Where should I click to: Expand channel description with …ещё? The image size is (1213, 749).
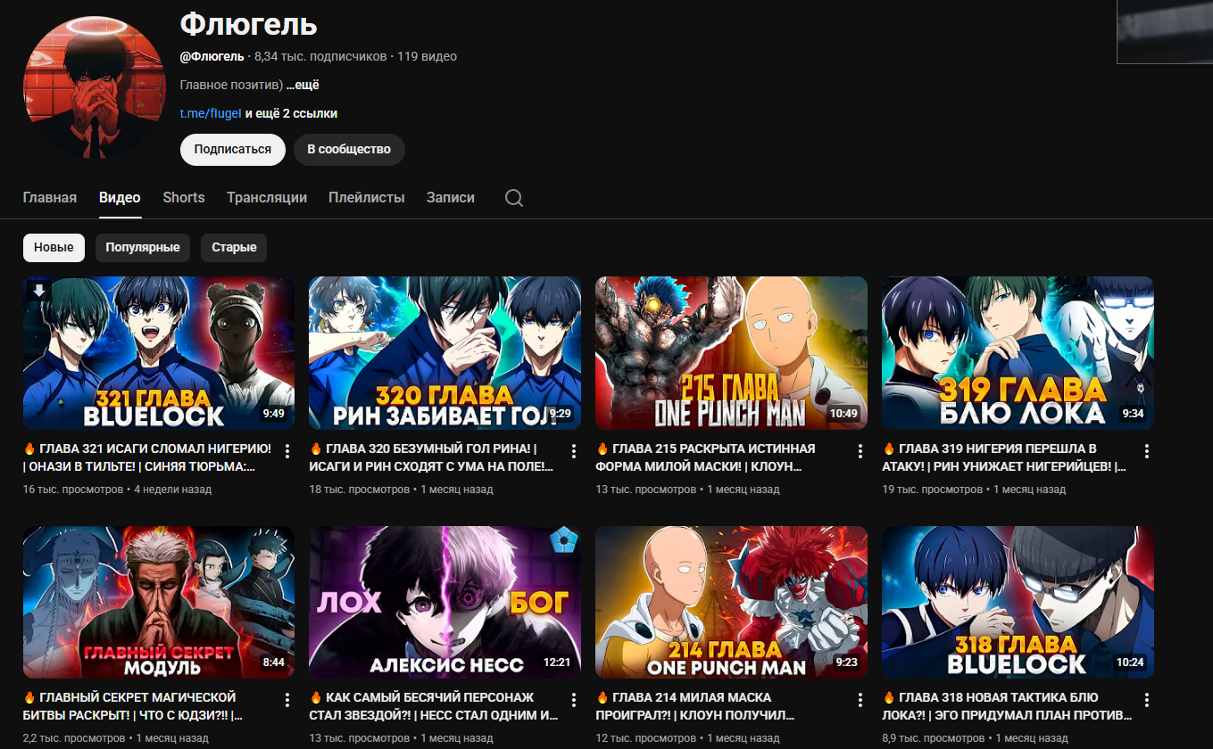303,86
